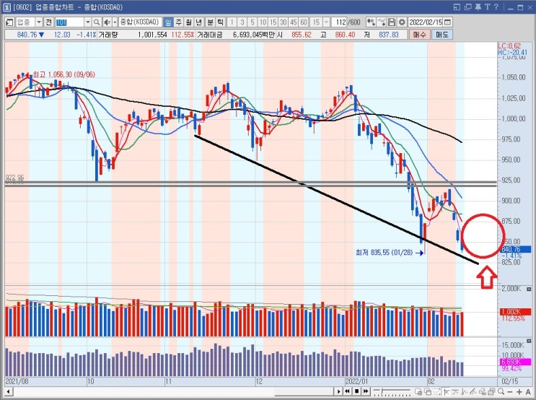Select the tick '틱' period toggle
The width and height of the screenshot is (536, 400).
pos(221,22)
